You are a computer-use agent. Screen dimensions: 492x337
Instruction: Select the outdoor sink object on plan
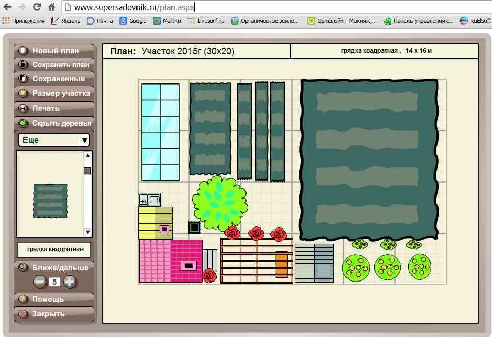pyautogui.click(x=149, y=200)
